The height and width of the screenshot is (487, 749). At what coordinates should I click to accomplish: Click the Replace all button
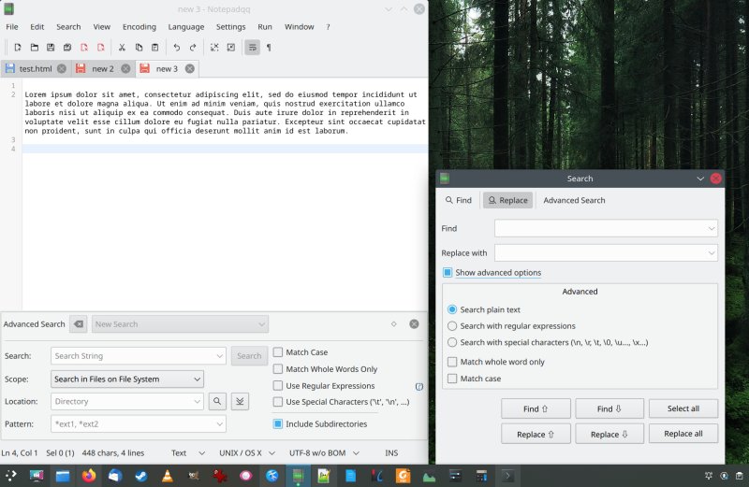(x=683, y=434)
